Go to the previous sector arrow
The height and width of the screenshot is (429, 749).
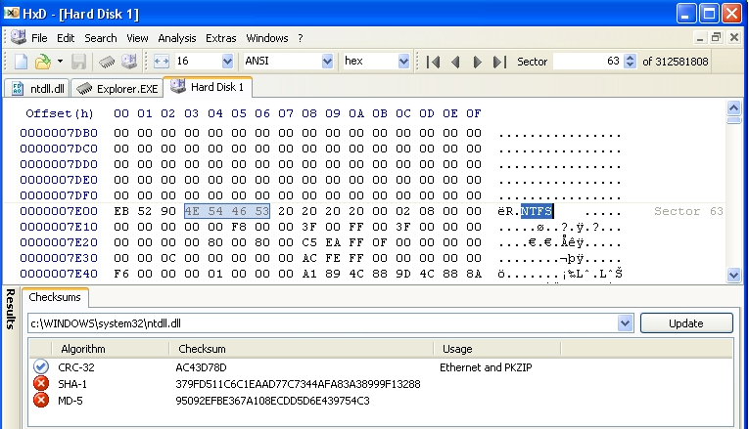tap(455, 62)
